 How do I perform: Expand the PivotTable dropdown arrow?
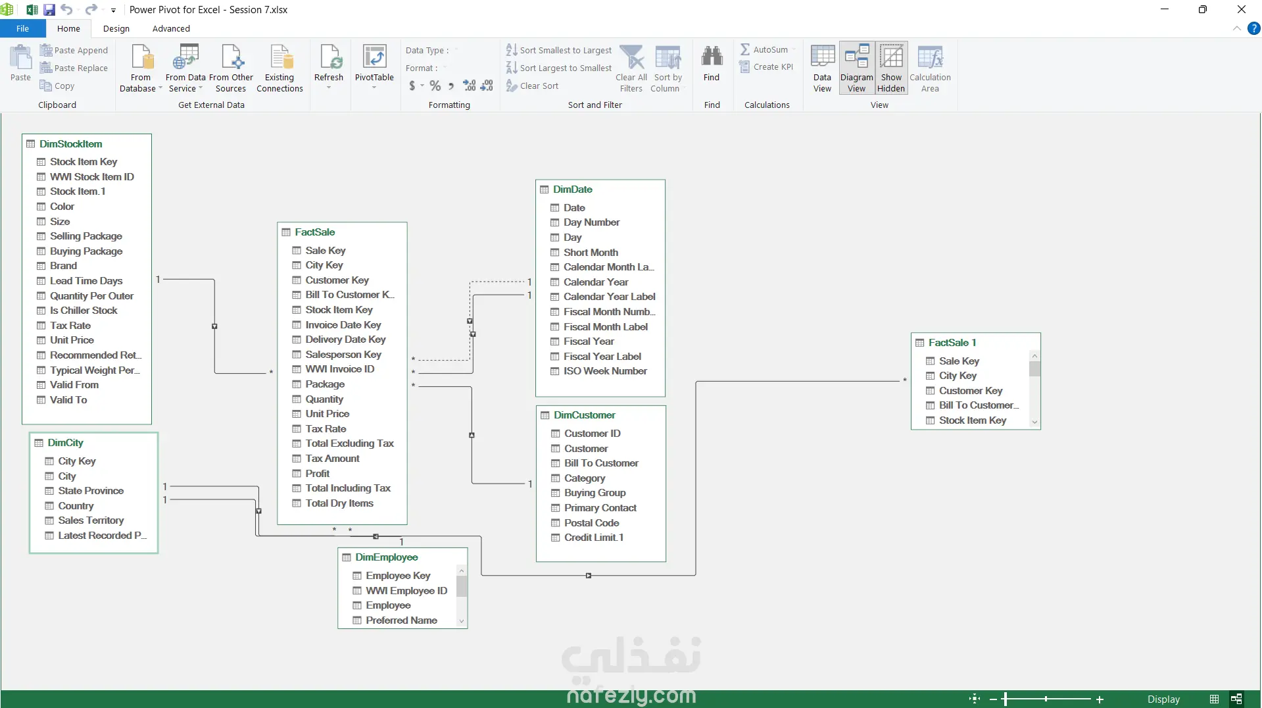point(374,88)
